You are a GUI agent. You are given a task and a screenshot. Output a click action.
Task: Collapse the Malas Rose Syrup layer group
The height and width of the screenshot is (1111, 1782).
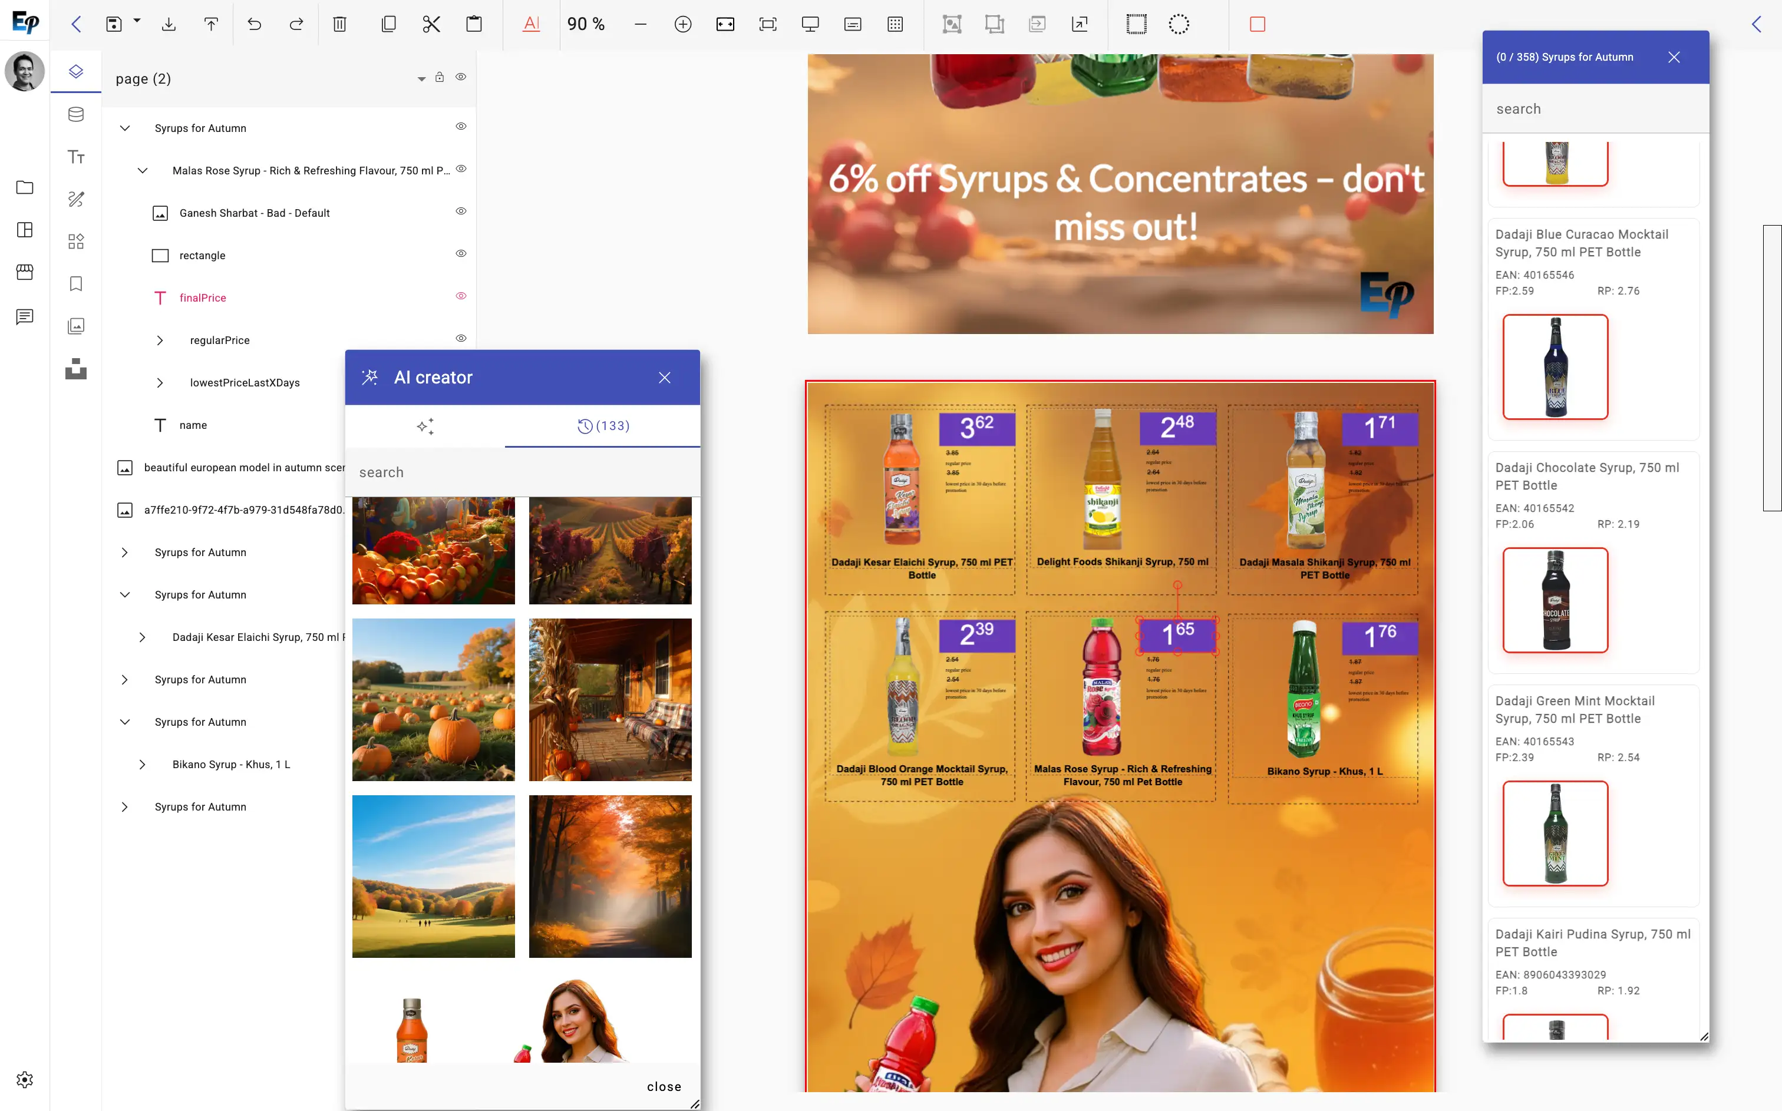pos(143,170)
